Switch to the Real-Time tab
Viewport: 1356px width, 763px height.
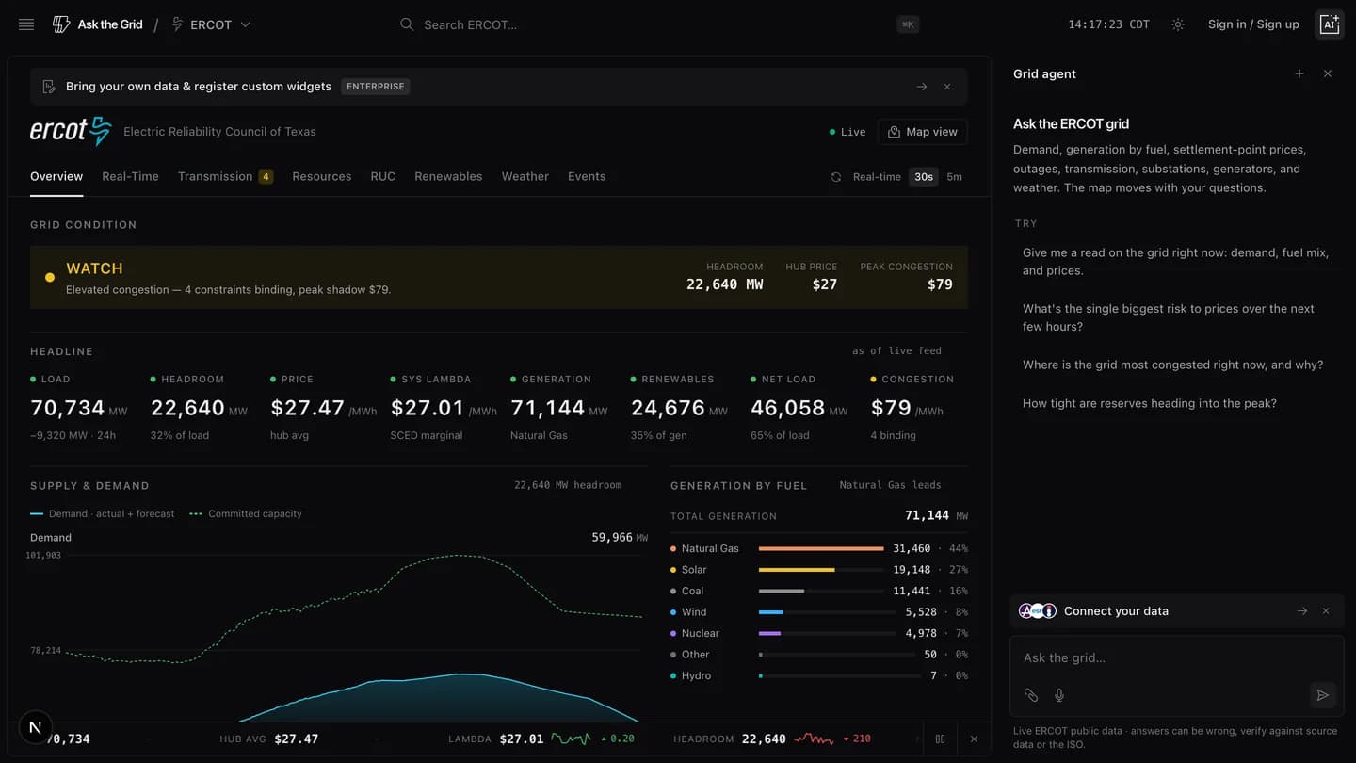(130, 176)
